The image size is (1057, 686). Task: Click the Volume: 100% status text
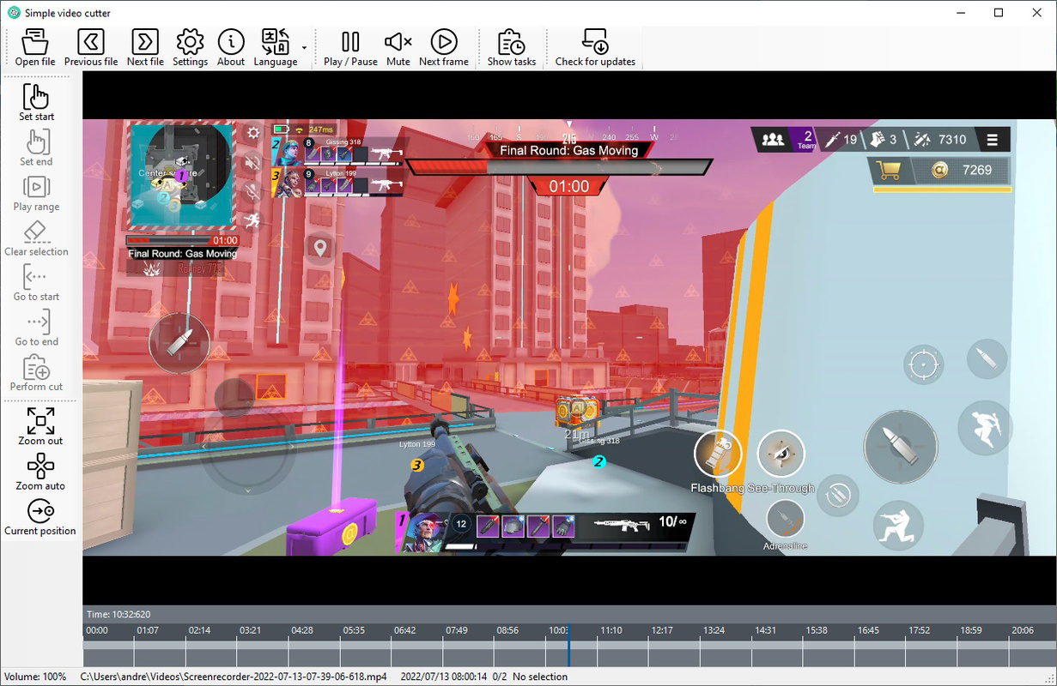coord(35,677)
